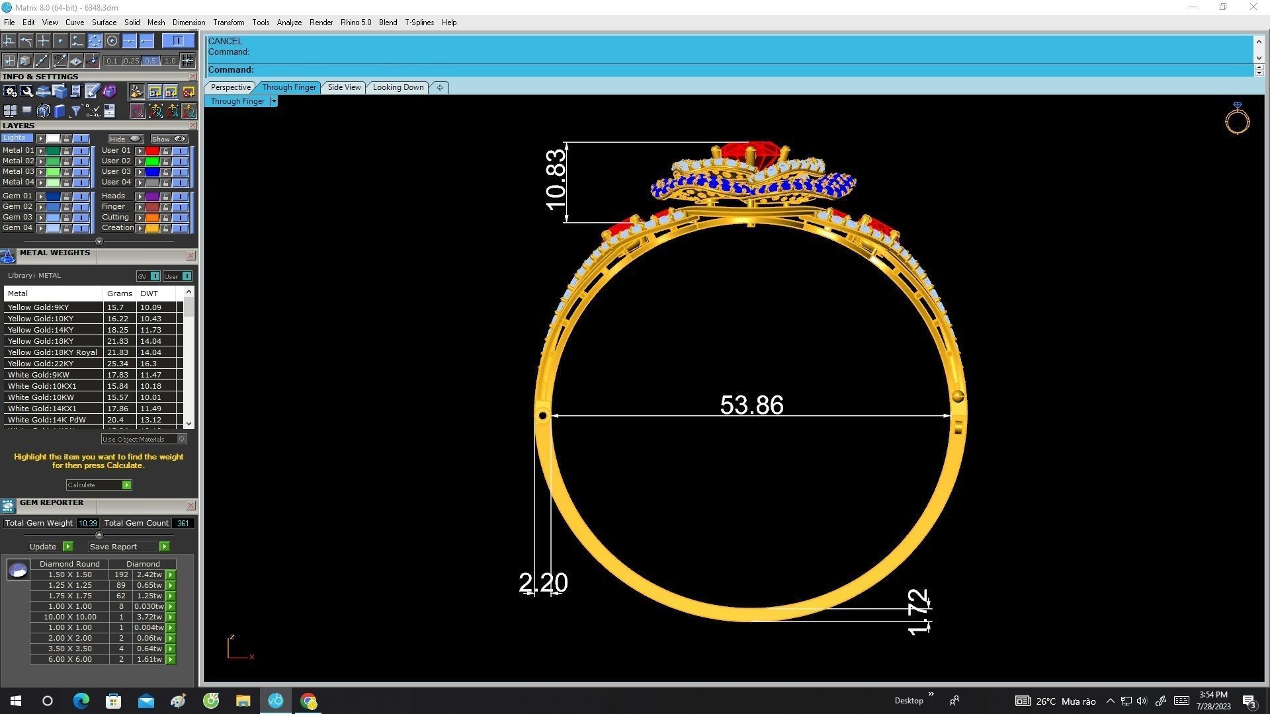
Task: Switch to the Perspective viewport tab
Action: coord(230,87)
